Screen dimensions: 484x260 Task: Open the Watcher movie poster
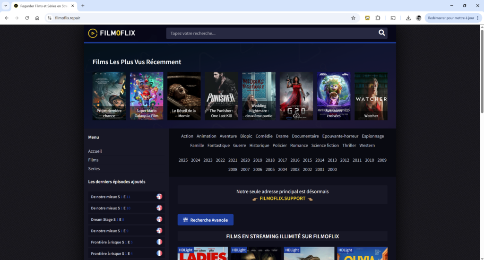pos(371,96)
